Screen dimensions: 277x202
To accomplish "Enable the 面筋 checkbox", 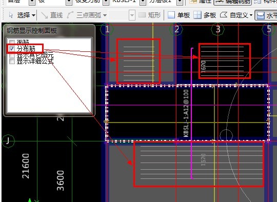I will 12,42.
